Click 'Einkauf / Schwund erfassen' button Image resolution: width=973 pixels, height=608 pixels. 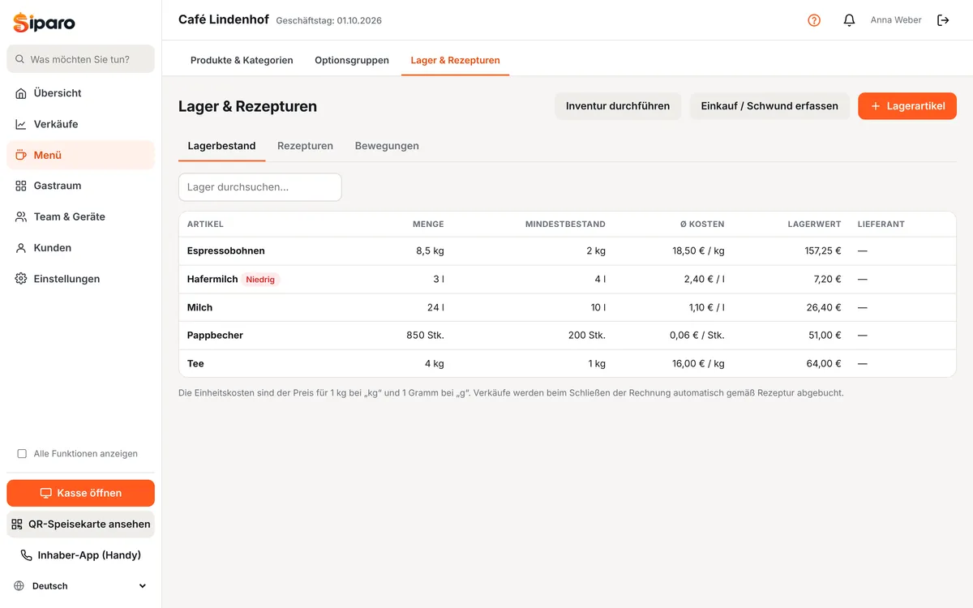click(x=769, y=106)
